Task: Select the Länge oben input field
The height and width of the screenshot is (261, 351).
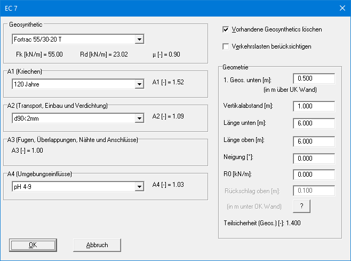Action: pyautogui.click(x=313, y=140)
